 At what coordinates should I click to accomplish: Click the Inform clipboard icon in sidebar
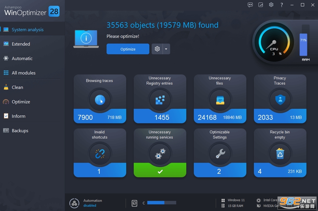tap(6, 116)
